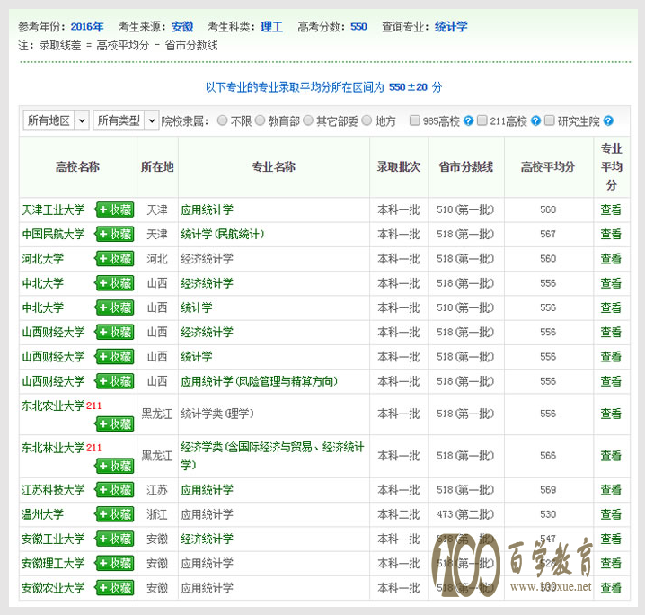645x615 pixels.
Task: Favorite 温州大学 via 收藏 button
Action: 115,513
